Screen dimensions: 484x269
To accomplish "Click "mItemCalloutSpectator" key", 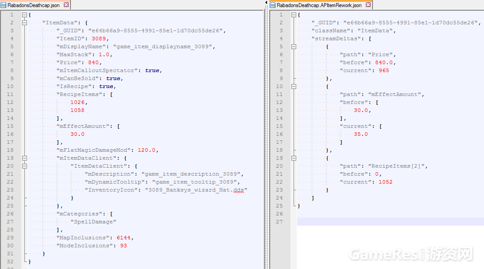I will (x=97, y=70).
